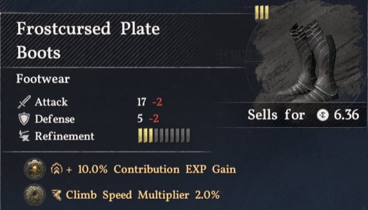Click the Climb Speed Multiplier 2.0% text

pos(142,195)
